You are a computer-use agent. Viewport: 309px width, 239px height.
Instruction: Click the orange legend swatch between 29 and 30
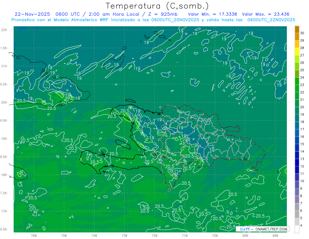pyautogui.click(x=297, y=37)
